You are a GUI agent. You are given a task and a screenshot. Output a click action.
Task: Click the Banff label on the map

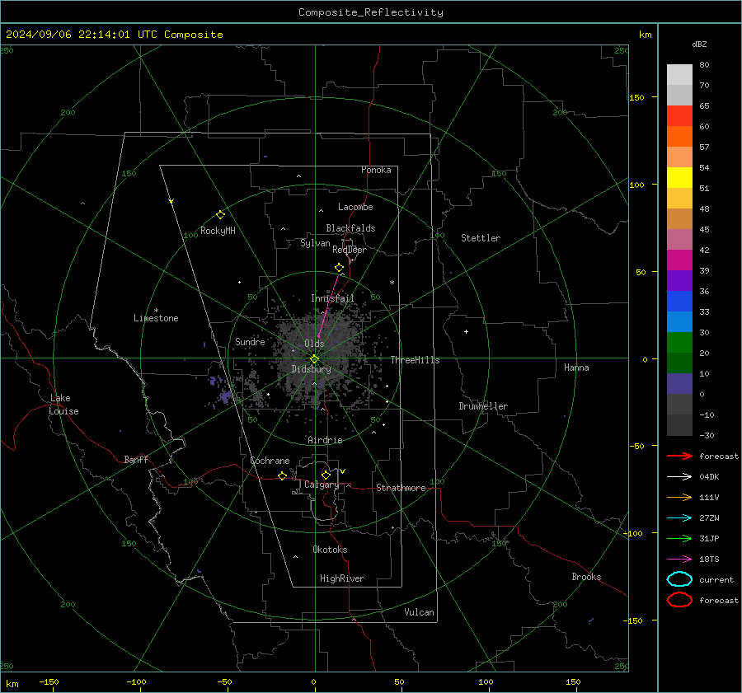click(x=136, y=460)
